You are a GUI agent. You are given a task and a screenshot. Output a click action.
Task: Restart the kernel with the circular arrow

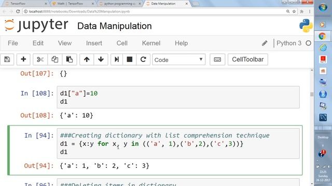click(x=143, y=59)
